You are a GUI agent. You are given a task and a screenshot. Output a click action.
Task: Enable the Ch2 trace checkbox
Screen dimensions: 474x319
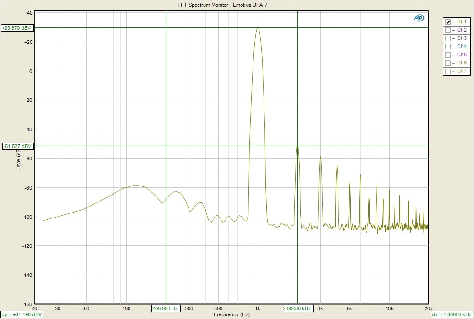448,30
